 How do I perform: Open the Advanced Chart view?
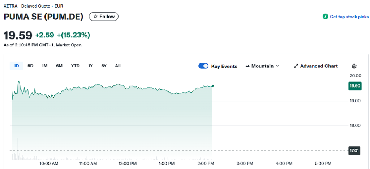coord(319,66)
